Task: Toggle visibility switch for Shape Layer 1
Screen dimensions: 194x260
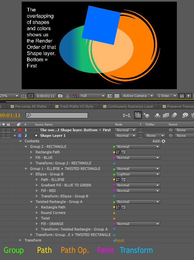Action: point(3,136)
